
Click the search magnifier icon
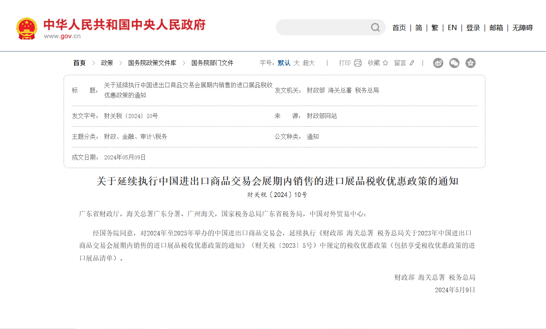click(x=375, y=27)
